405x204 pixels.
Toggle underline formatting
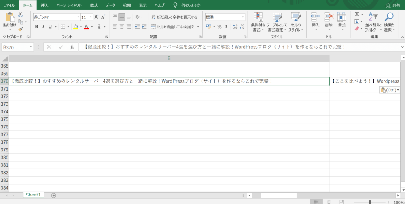(50, 26)
